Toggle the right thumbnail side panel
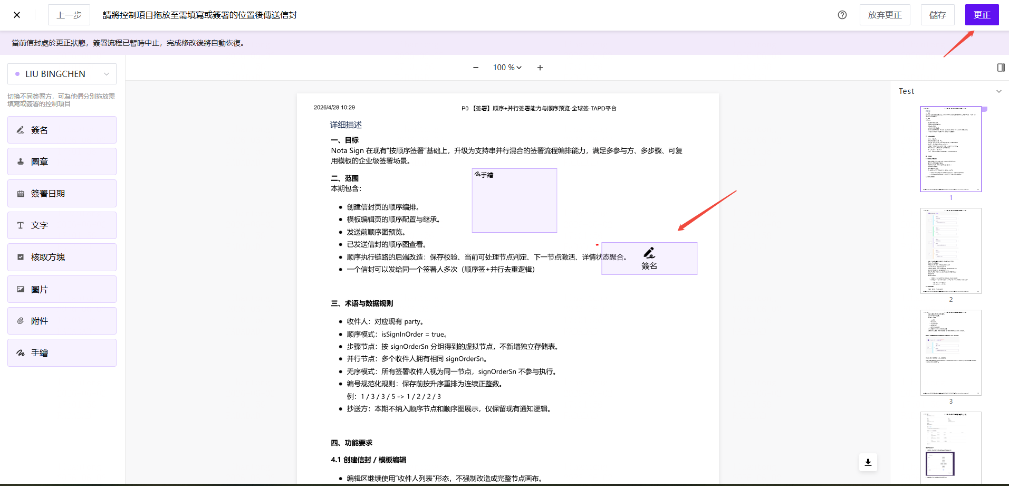This screenshot has height=486, width=1009. pos(1001,68)
